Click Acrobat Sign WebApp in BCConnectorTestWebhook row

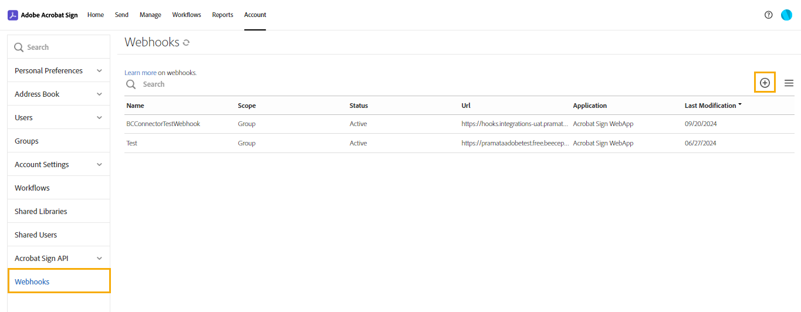(603, 124)
